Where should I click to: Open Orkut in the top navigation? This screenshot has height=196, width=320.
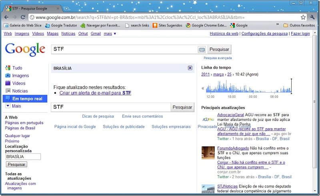[83, 34]
